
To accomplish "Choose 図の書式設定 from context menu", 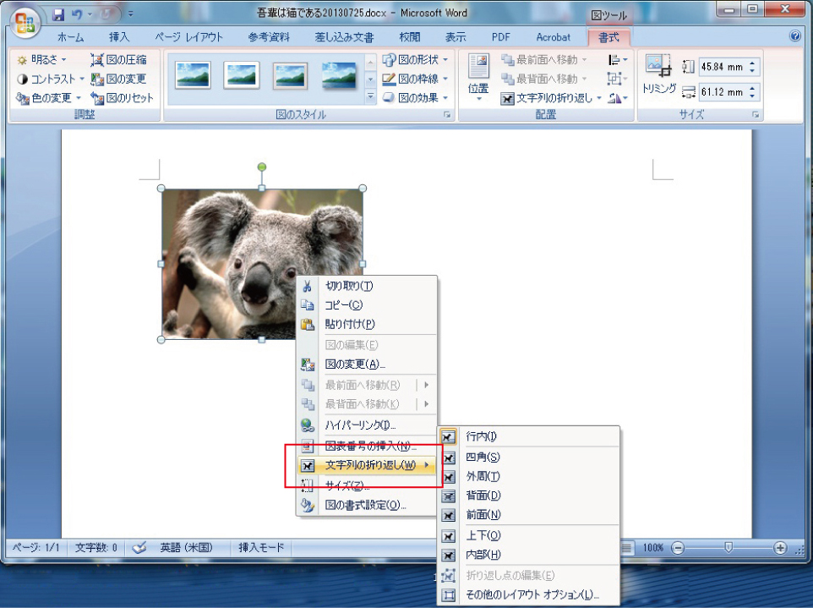I will tap(367, 505).
